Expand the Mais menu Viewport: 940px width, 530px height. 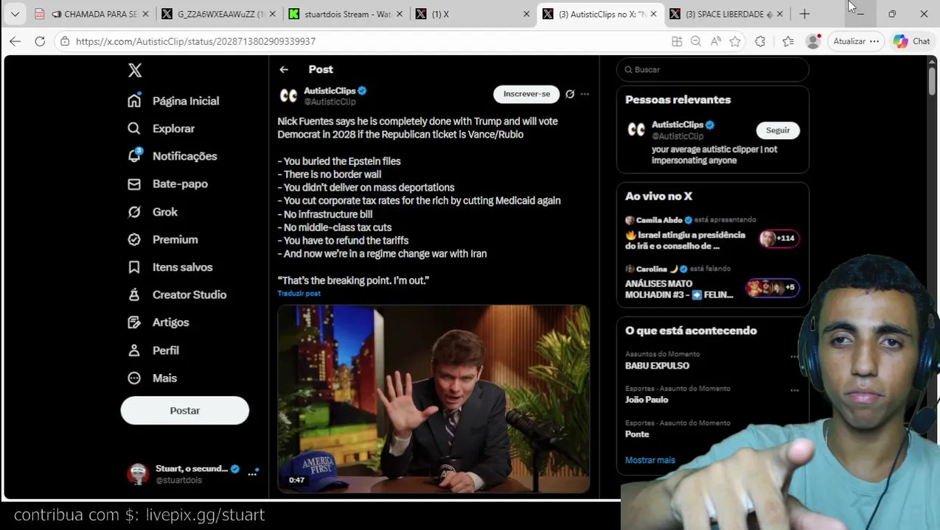click(x=153, y=378)
